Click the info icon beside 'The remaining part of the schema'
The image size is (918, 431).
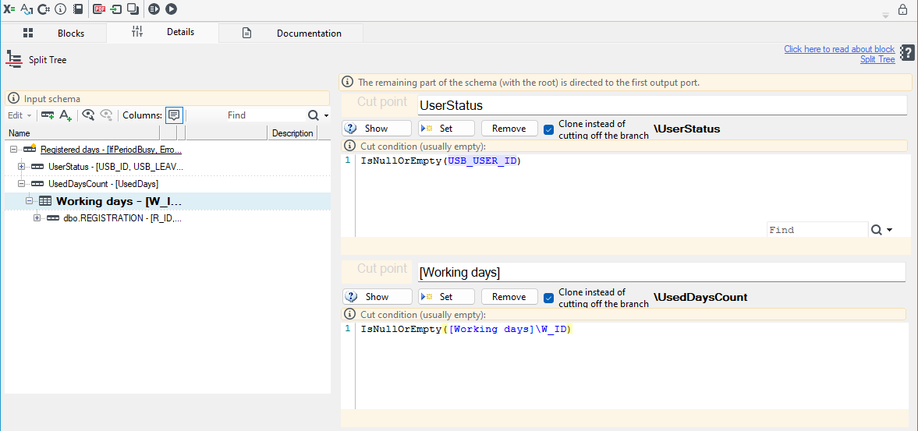coord(348,83)
